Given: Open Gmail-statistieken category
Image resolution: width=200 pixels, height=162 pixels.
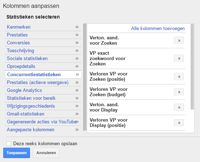Looking at the screenshot, I should [x=43, y=114].
